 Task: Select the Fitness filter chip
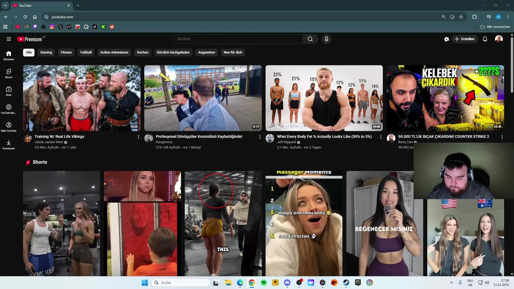66,52
